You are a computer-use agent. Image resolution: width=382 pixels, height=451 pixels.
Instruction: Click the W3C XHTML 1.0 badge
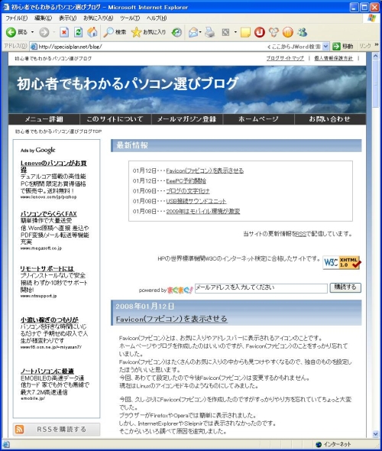coord(342,262)
